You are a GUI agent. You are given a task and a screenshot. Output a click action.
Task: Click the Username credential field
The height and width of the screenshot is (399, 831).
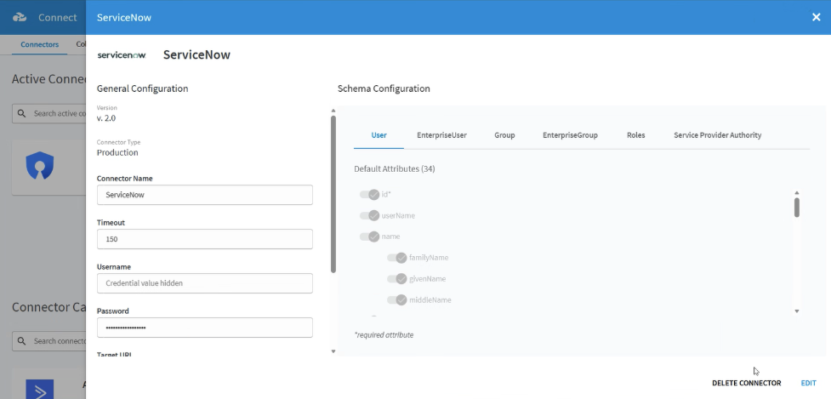tap(205, 283)
